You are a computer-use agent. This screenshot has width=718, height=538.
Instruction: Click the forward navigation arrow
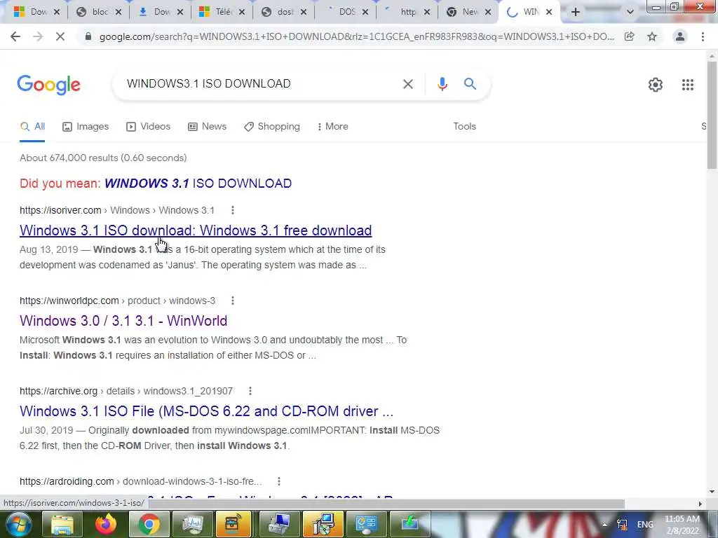click(x=38, y=36)
